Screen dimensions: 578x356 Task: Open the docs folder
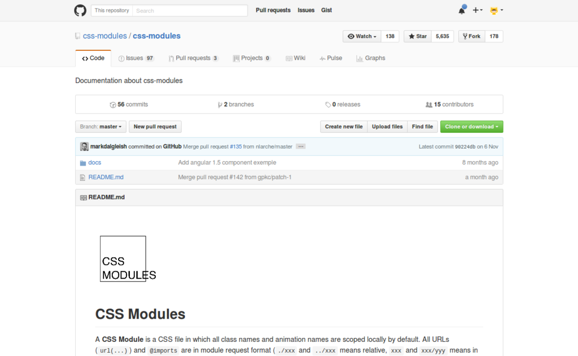tap(95, 163)
